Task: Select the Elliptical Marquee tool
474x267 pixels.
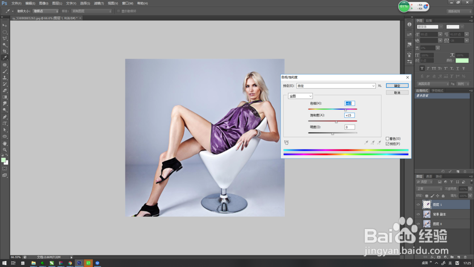Action: click(x=5, y=32)
